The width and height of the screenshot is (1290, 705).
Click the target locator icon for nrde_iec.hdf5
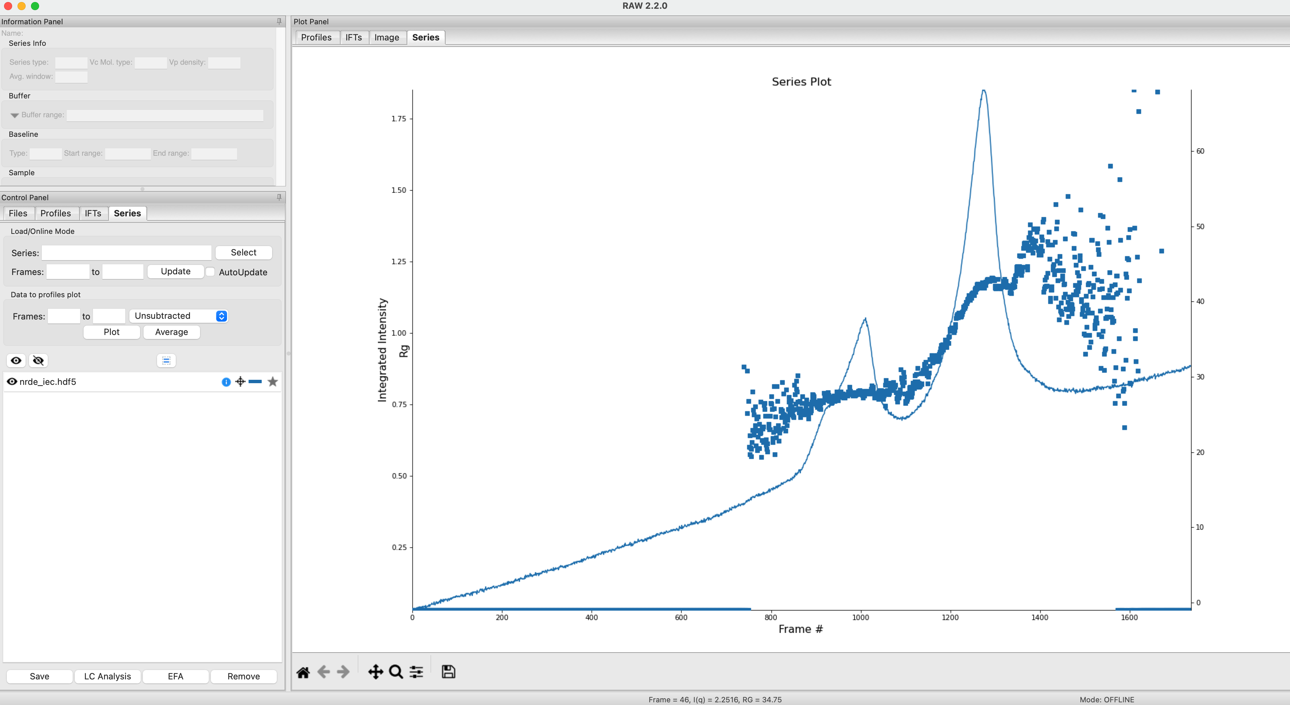(240, 382)
